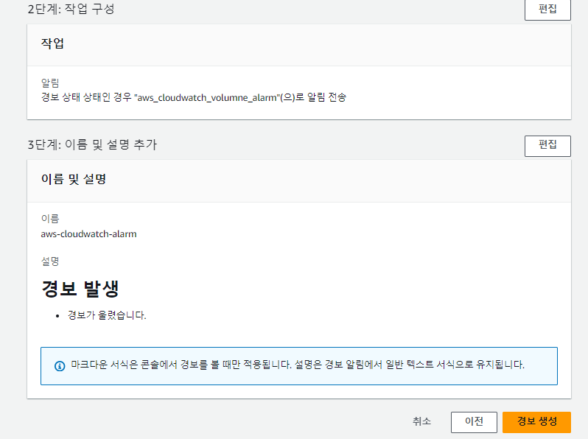The image size is (588, 439).
Task: Click the 알림 field label
Action: tap(49, 83)
